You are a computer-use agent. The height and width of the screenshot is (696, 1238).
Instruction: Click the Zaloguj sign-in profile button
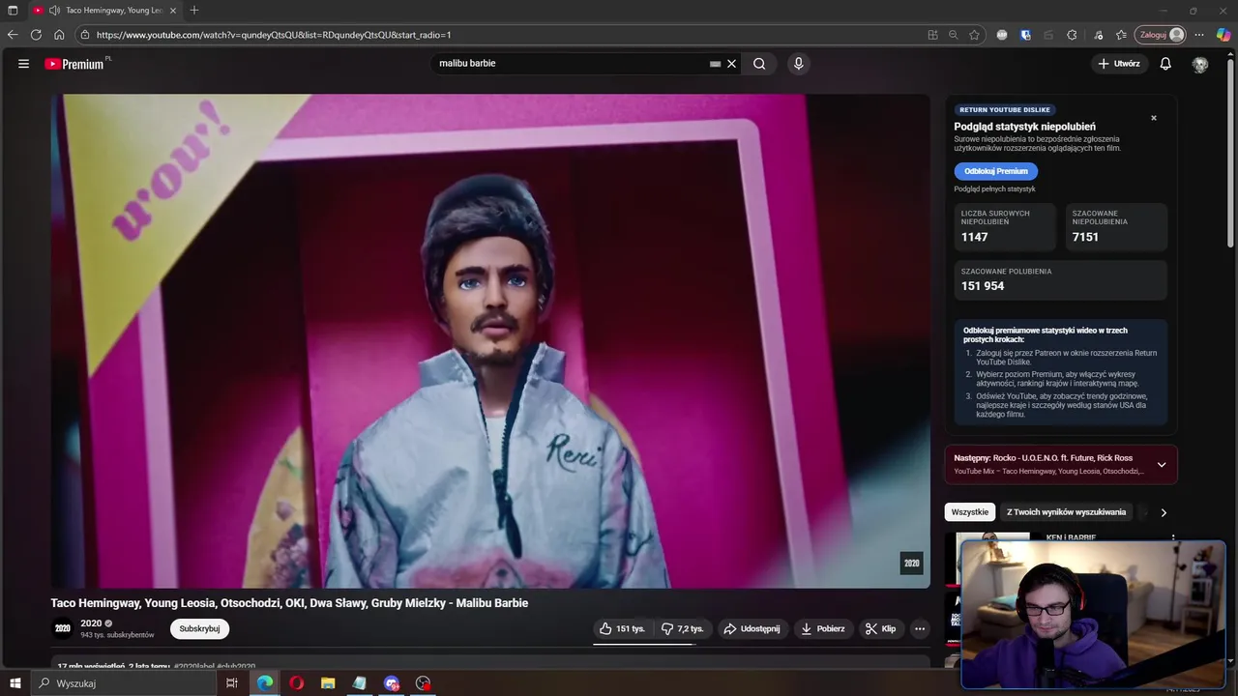[x=1161, y=35]
